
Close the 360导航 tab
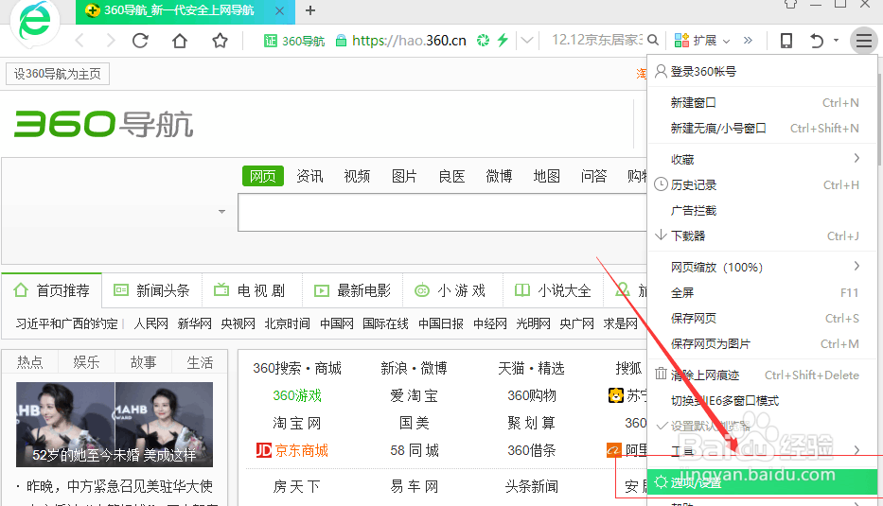(279, 10)
